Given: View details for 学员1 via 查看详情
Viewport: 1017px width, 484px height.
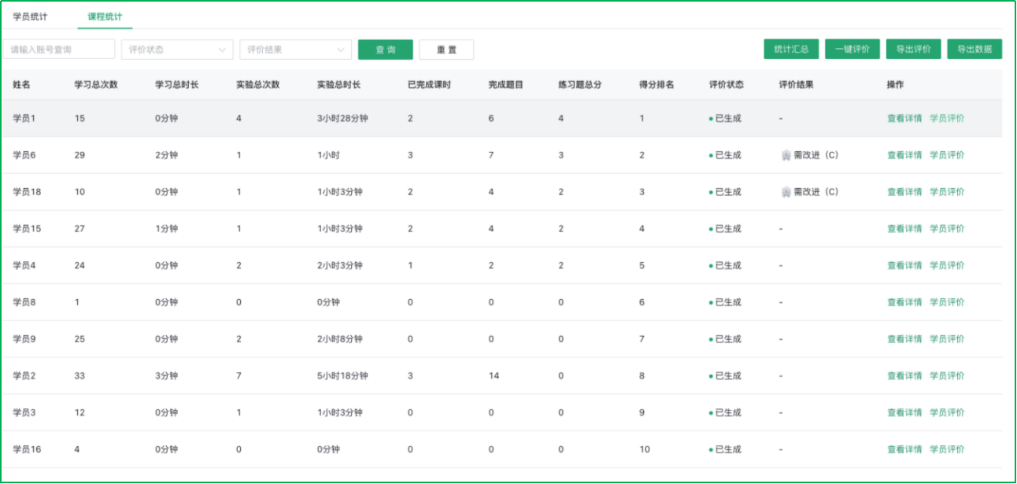Looking at the screenshot, I should pos(904,119).
